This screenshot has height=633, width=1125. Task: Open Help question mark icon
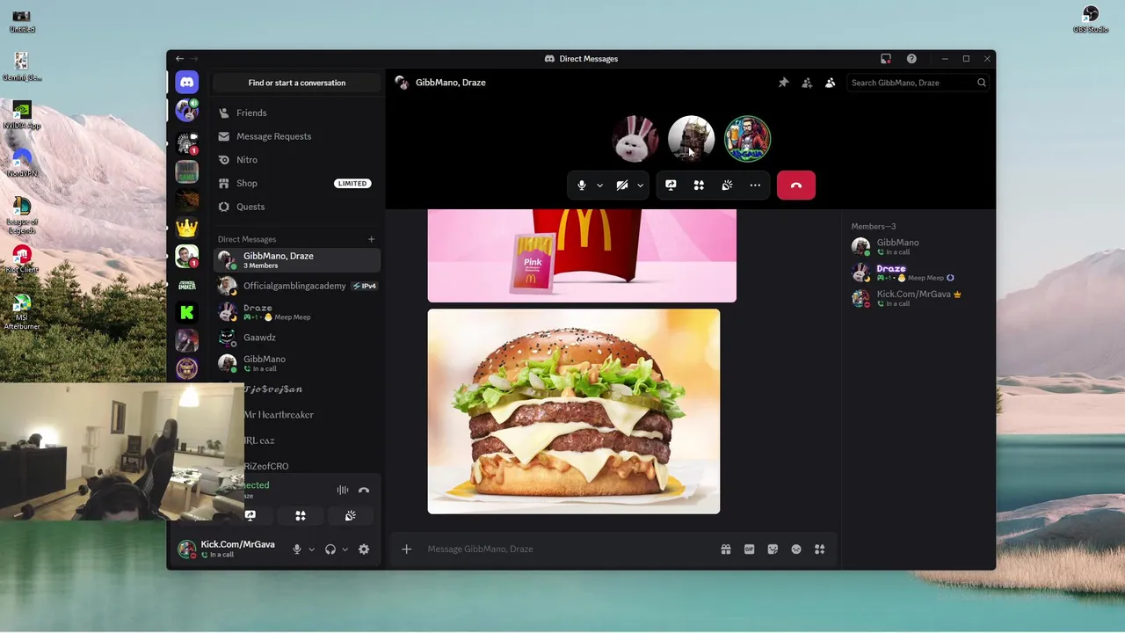(911, 59)
